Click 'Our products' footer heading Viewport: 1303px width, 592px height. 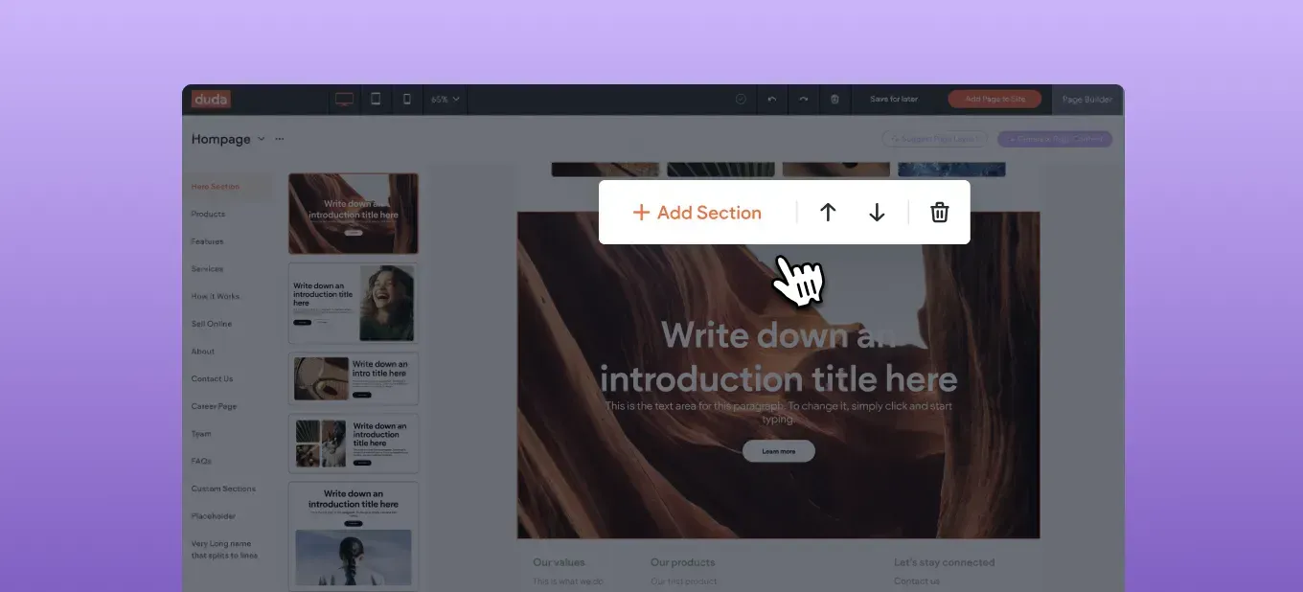[682, 562]
